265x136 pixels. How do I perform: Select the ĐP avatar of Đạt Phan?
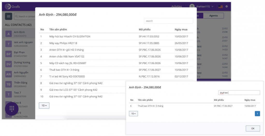click(x=9, y=54)
